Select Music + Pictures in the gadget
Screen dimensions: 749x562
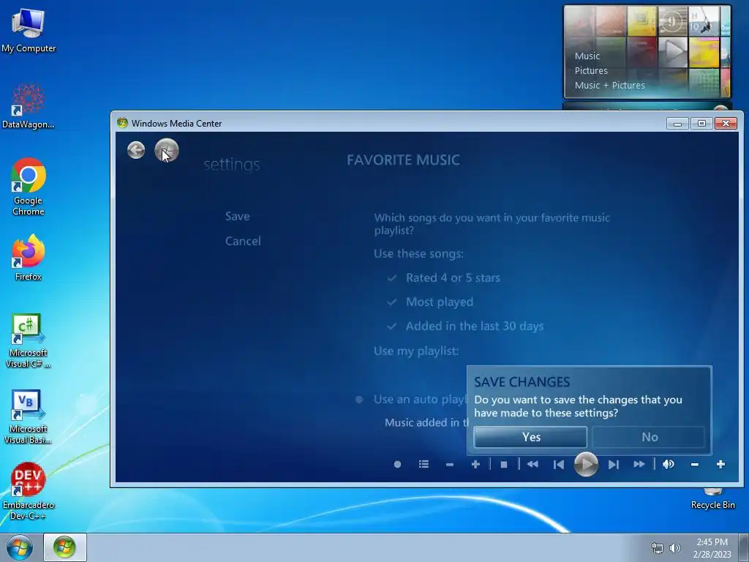tap(609, 86)
